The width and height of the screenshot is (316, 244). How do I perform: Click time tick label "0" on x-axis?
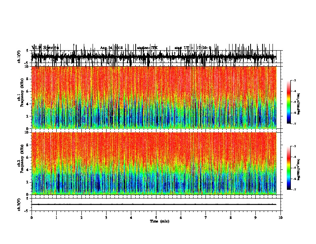pyautogui.click(x=32, y=218)
